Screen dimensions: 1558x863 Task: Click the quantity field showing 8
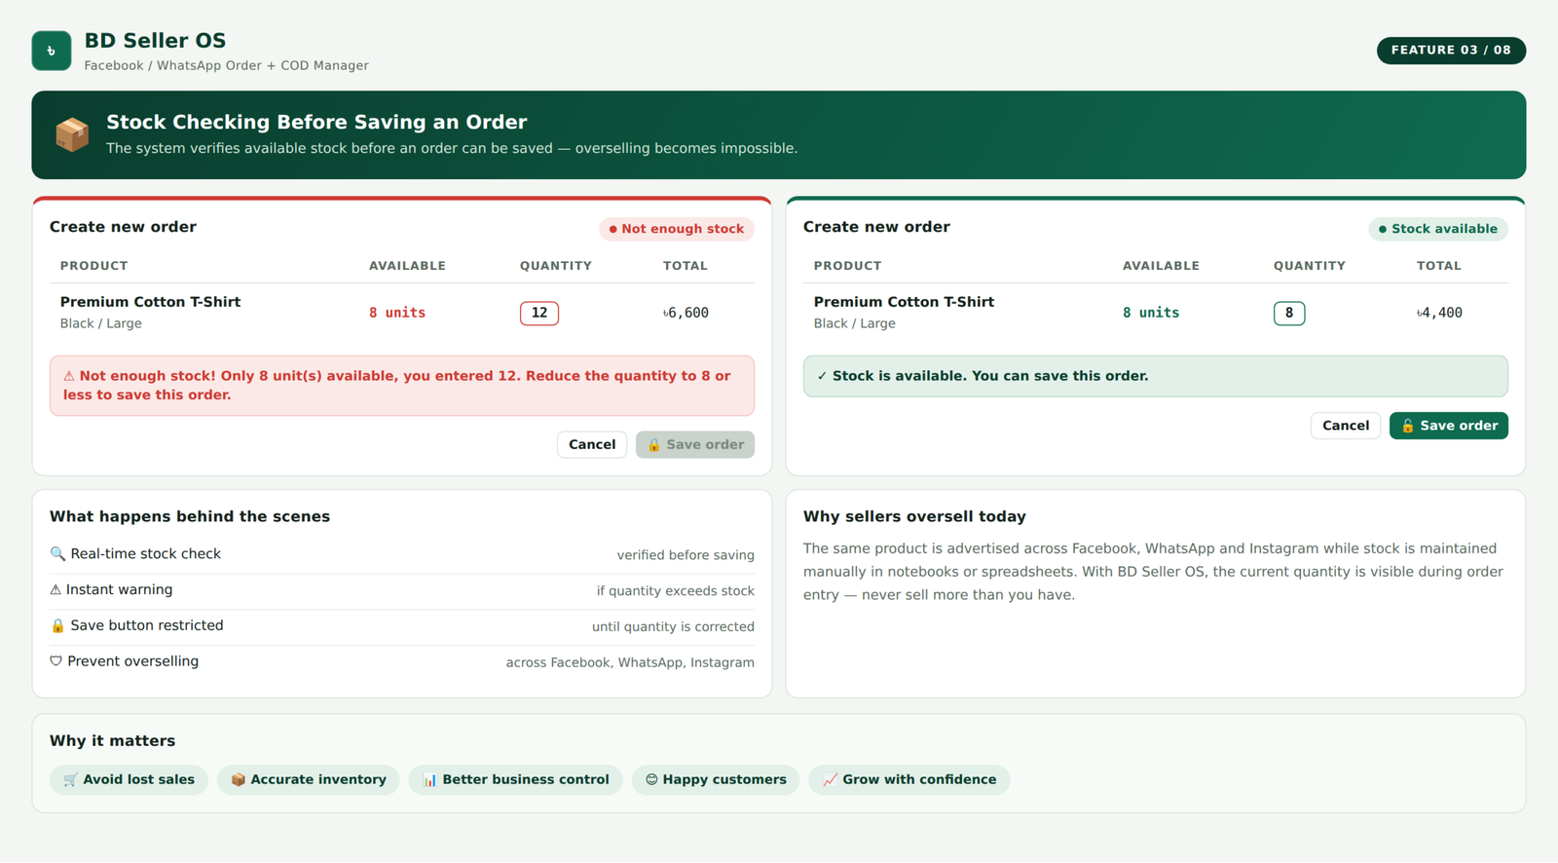click(x=1289, y=313)
